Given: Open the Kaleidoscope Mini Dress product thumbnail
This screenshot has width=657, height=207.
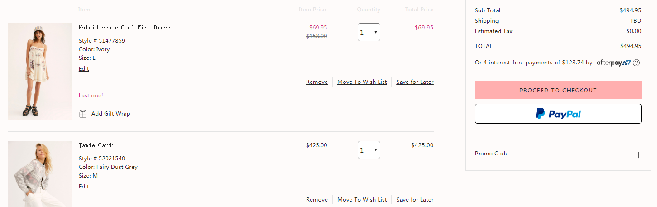Looking at the screenshot, I should point(40,71).
